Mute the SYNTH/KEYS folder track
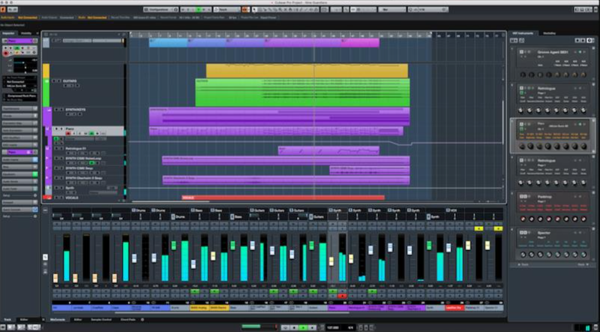Image resolution: width=600 pixels, height=332 pixels. click(x=56, y=109)
